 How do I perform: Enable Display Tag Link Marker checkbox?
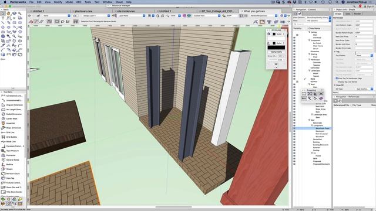337,82
